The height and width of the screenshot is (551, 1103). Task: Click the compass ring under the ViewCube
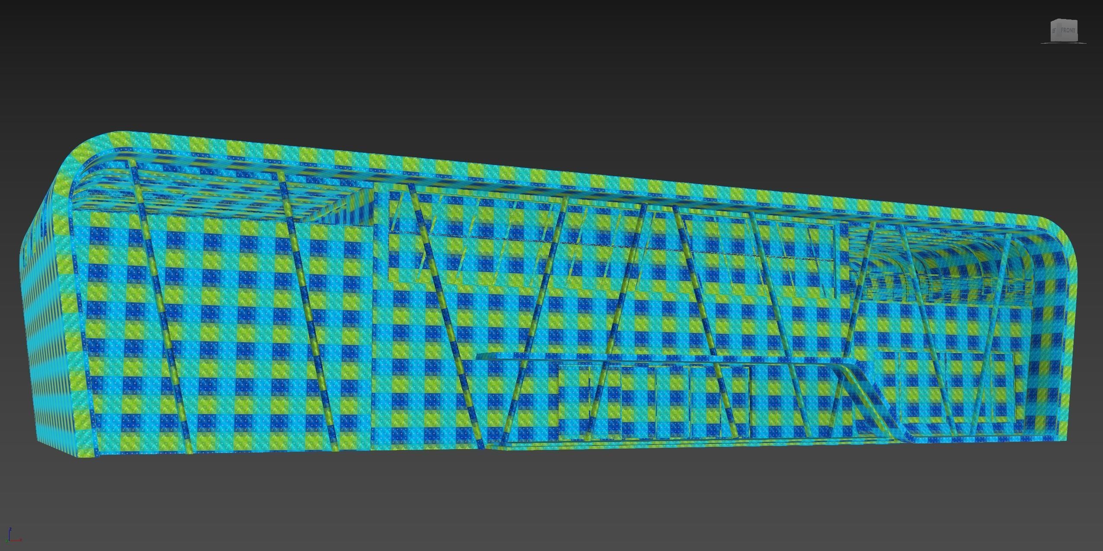(x=1064, y=43)
